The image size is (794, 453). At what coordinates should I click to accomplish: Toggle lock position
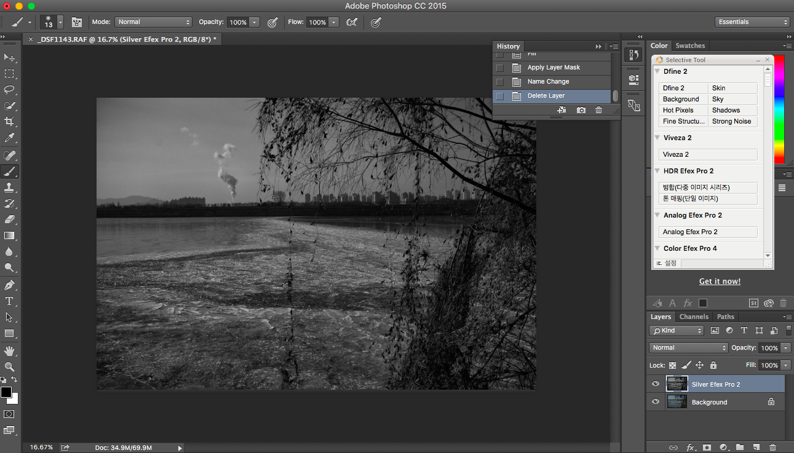699,365
